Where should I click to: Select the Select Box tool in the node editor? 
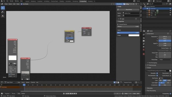coord(3,8)
